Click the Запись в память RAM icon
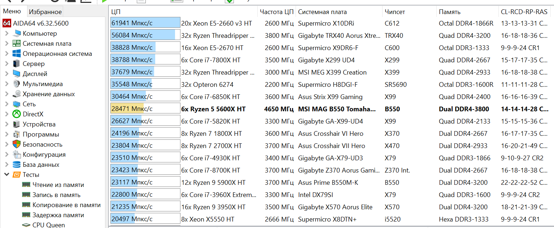The height and width of the screenshot is (228, 554). (x=26, y=195)
